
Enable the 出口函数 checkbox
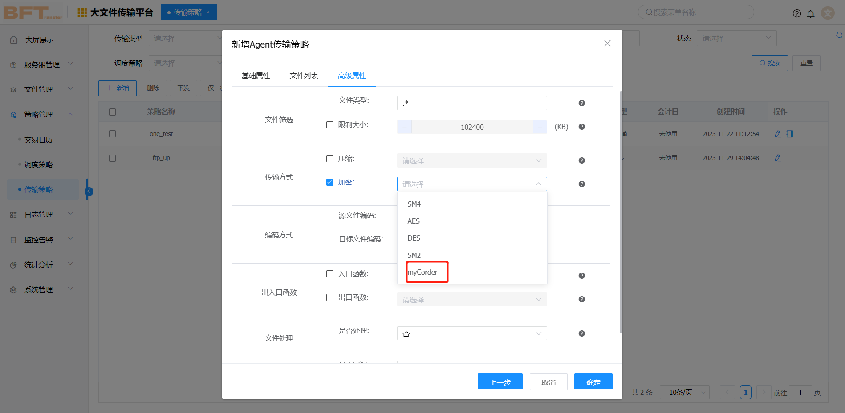coord(330,297)
